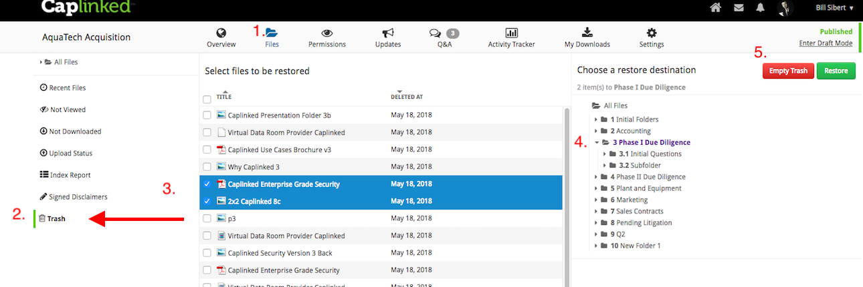Check Caplinked Security Version 3 Back checkbox

[x=207, y=253]
